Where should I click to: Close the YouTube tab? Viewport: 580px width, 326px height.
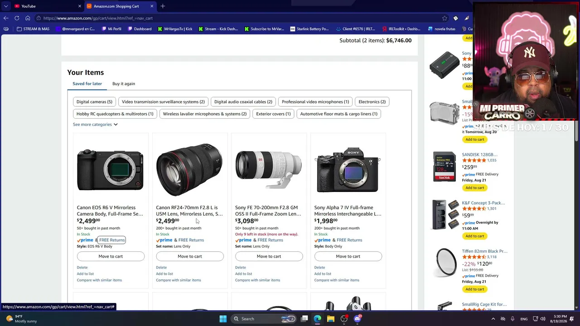(79, 6)
